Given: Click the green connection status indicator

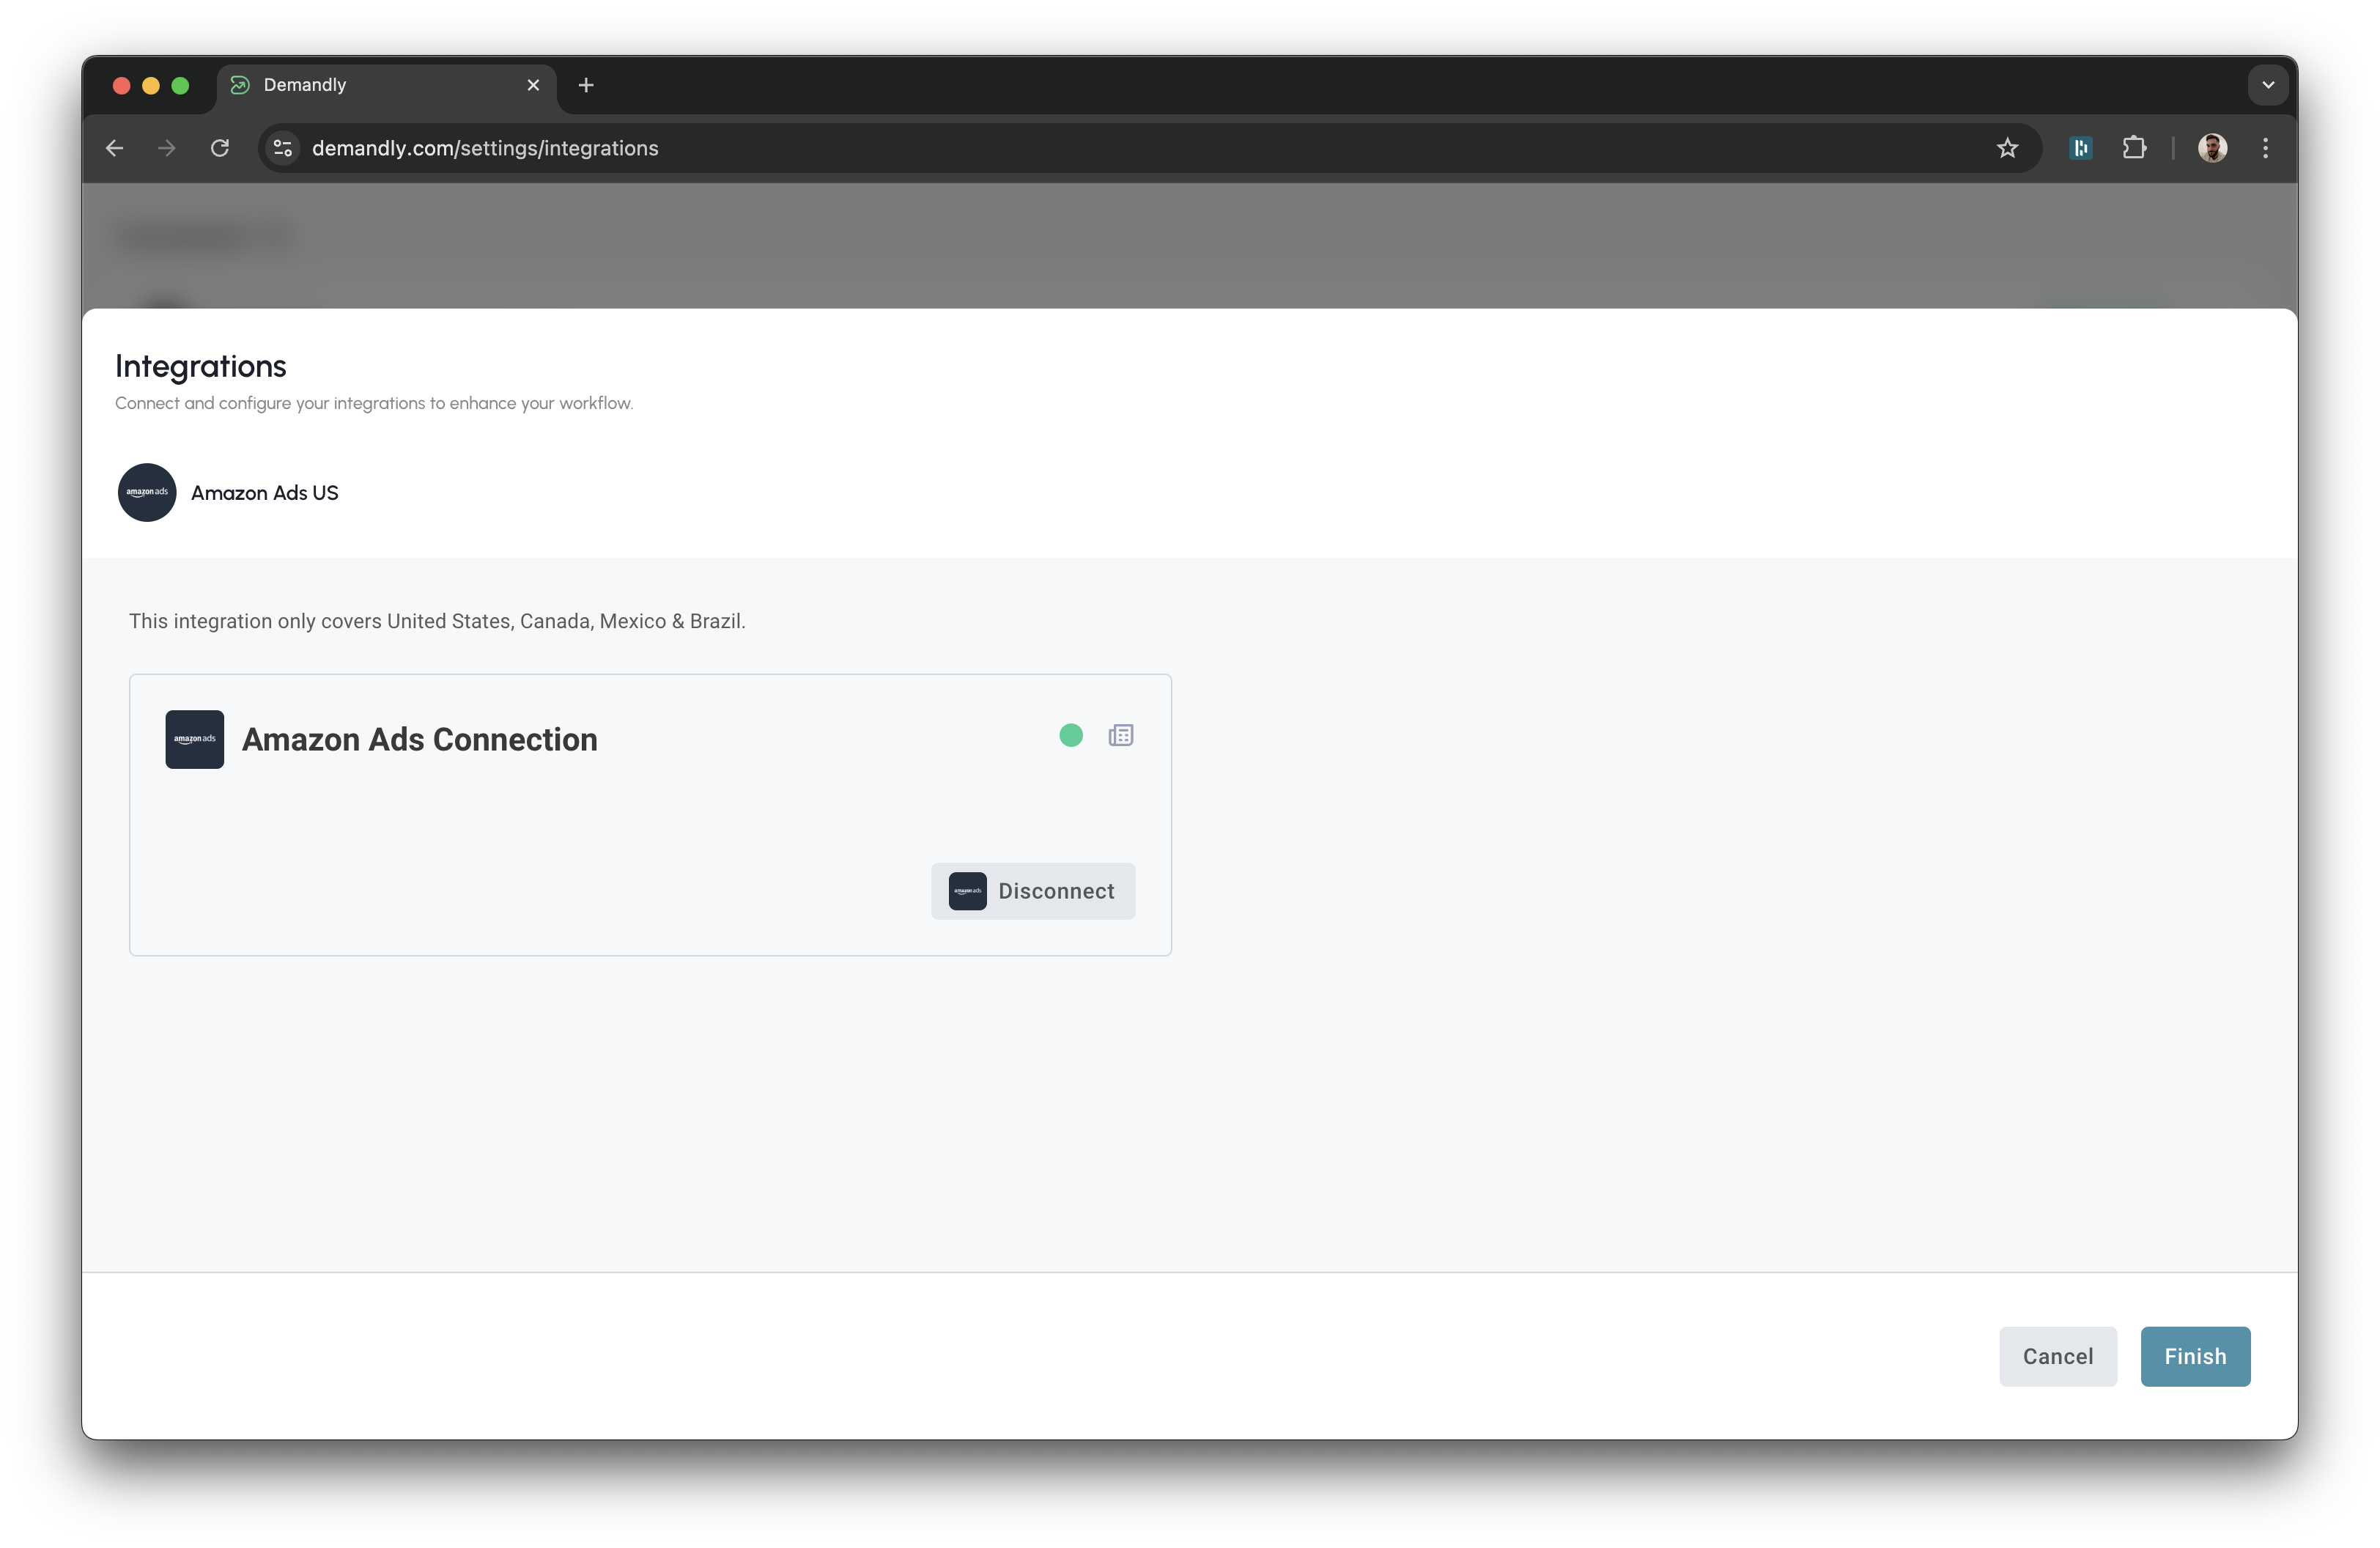Looking at the screenshot, I should [1070, 735].
